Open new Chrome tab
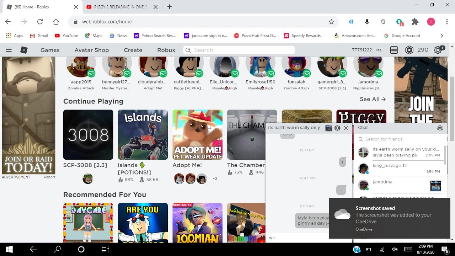This screenshot has width=455, height=256. [170, 7]
